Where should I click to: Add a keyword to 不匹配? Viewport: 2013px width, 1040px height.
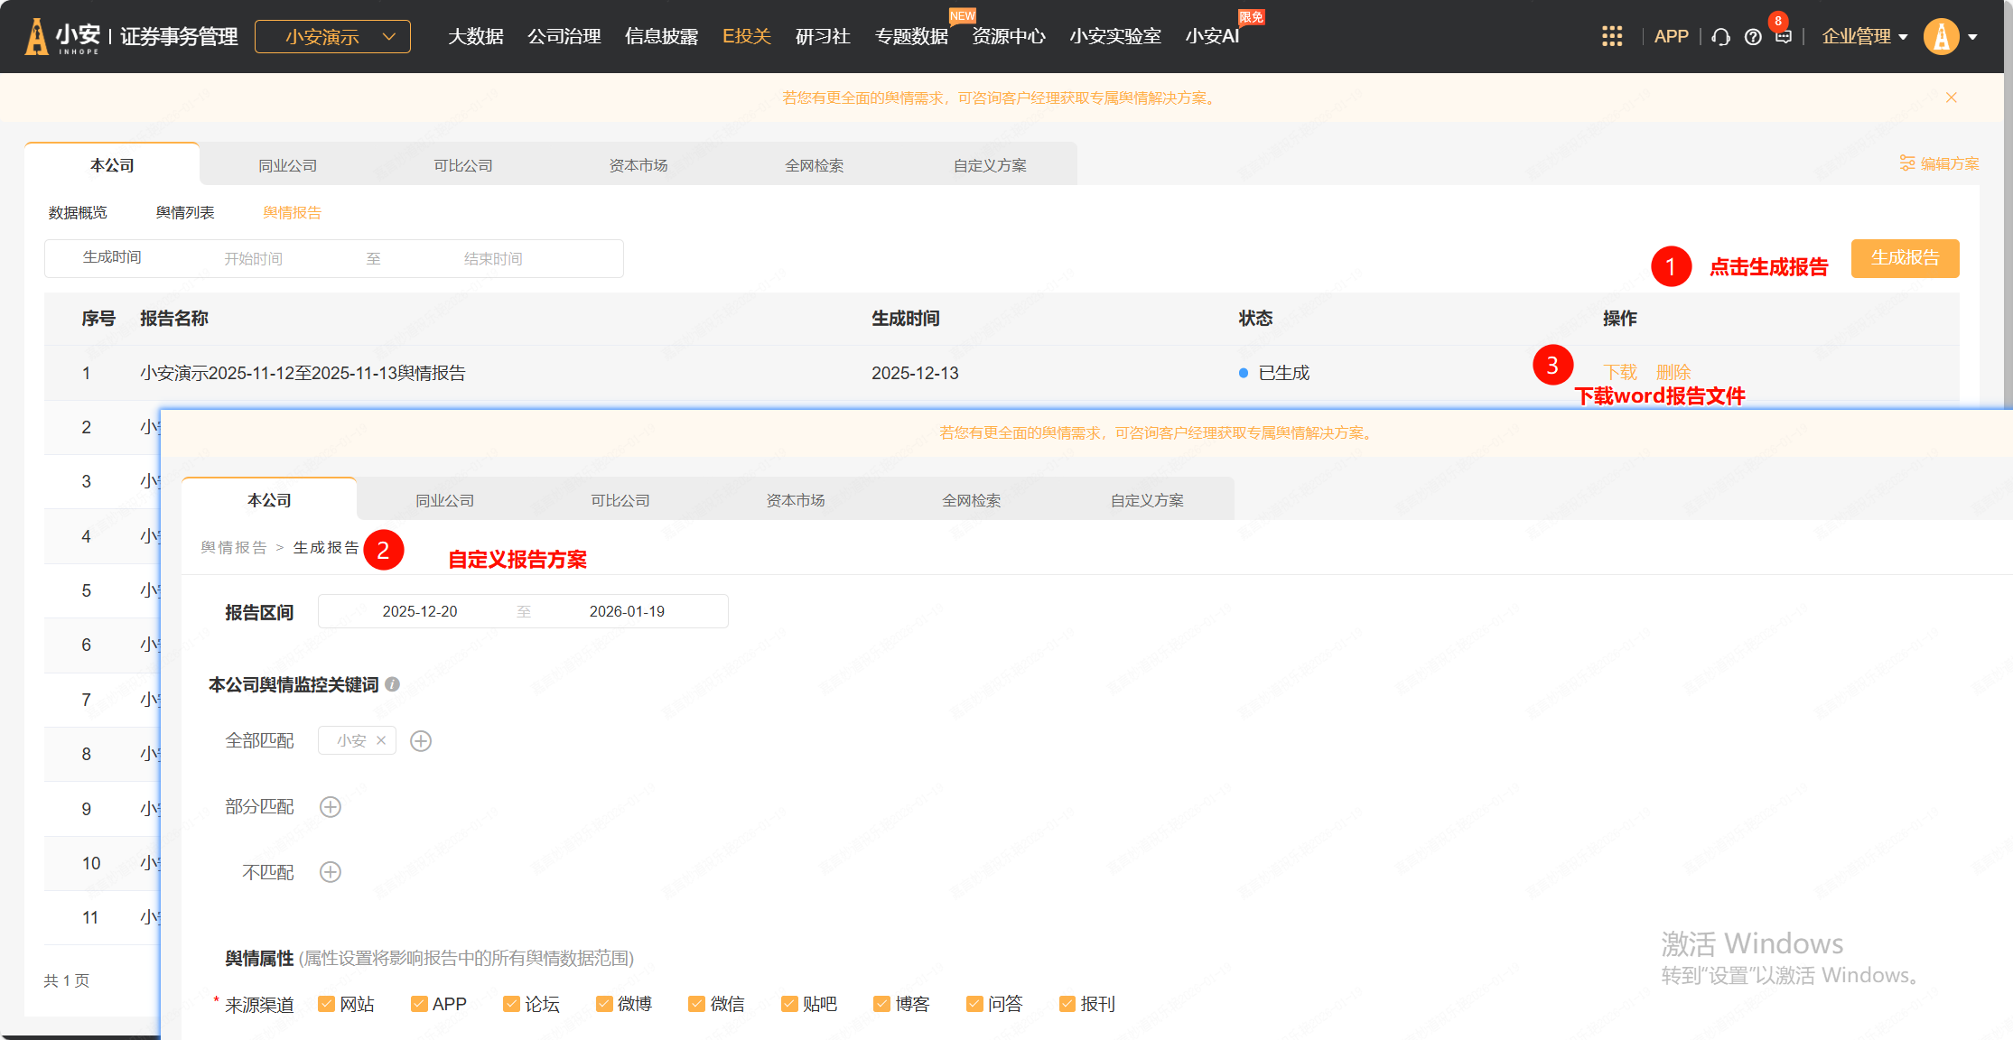[x=331, y=872]
